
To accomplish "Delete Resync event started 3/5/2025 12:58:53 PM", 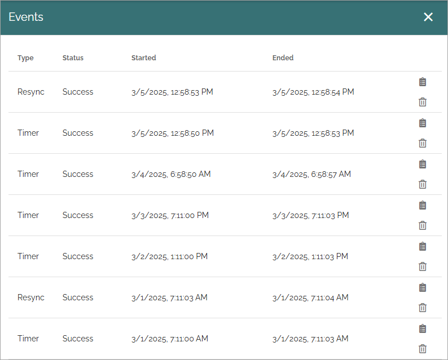I will (423, 102).
